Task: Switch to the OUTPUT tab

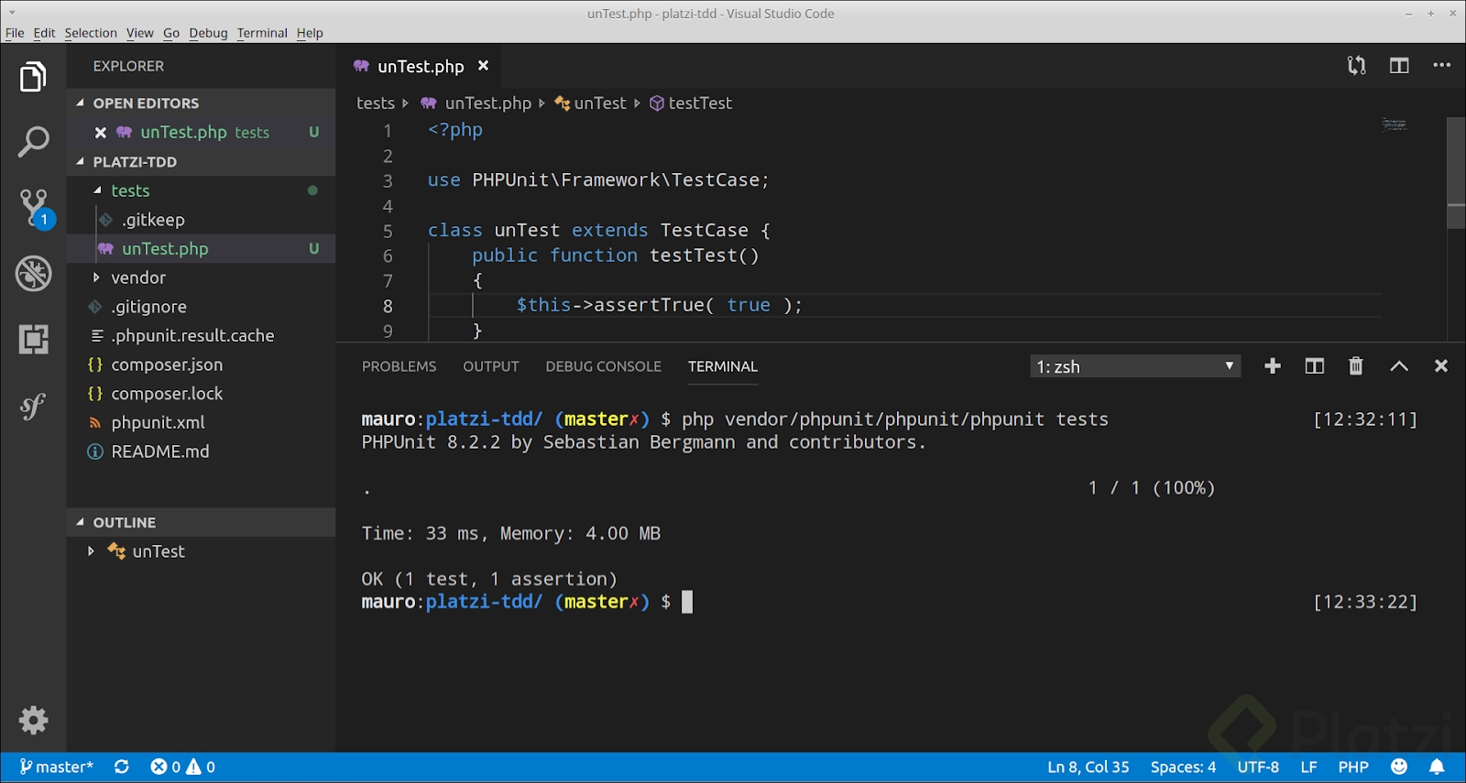Action: [x=491, y=366]
